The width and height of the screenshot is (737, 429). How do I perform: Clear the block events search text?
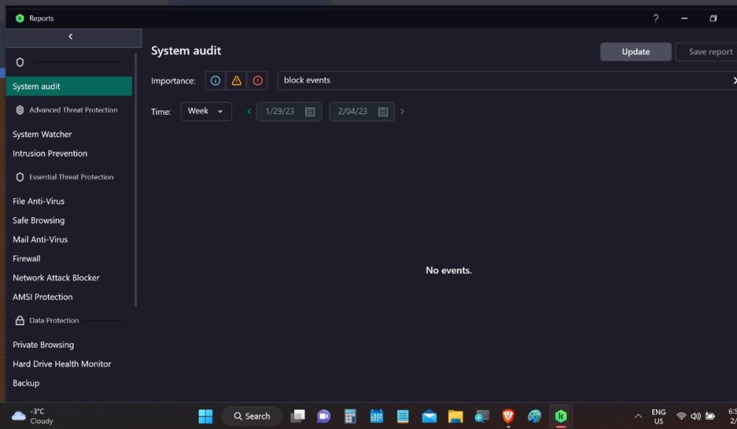pyautogui.click(x=734, y=80)
